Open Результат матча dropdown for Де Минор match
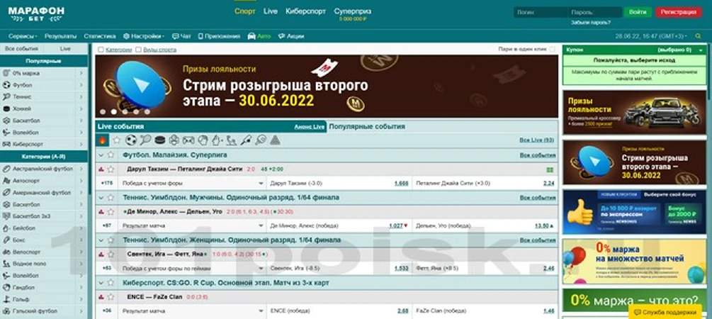Viewport: 712px width, 319px height. point(193,226)
